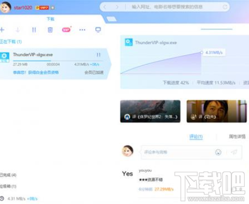Screen dimensions: 249x204
Task: Go back with the browser back arrow
Action: coord(105,7)
